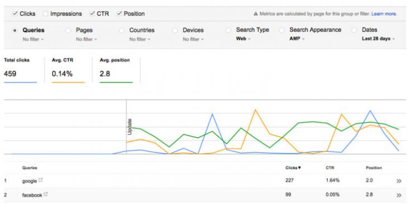Select the Countries radio button

tap(121, 31)
